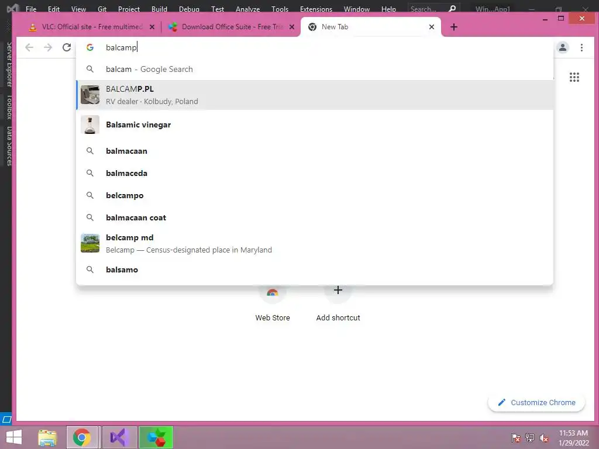Open Visual Studio View menu
Viewport: 599px width, 449px height.
pyautogui.click(x=78, y=9)
